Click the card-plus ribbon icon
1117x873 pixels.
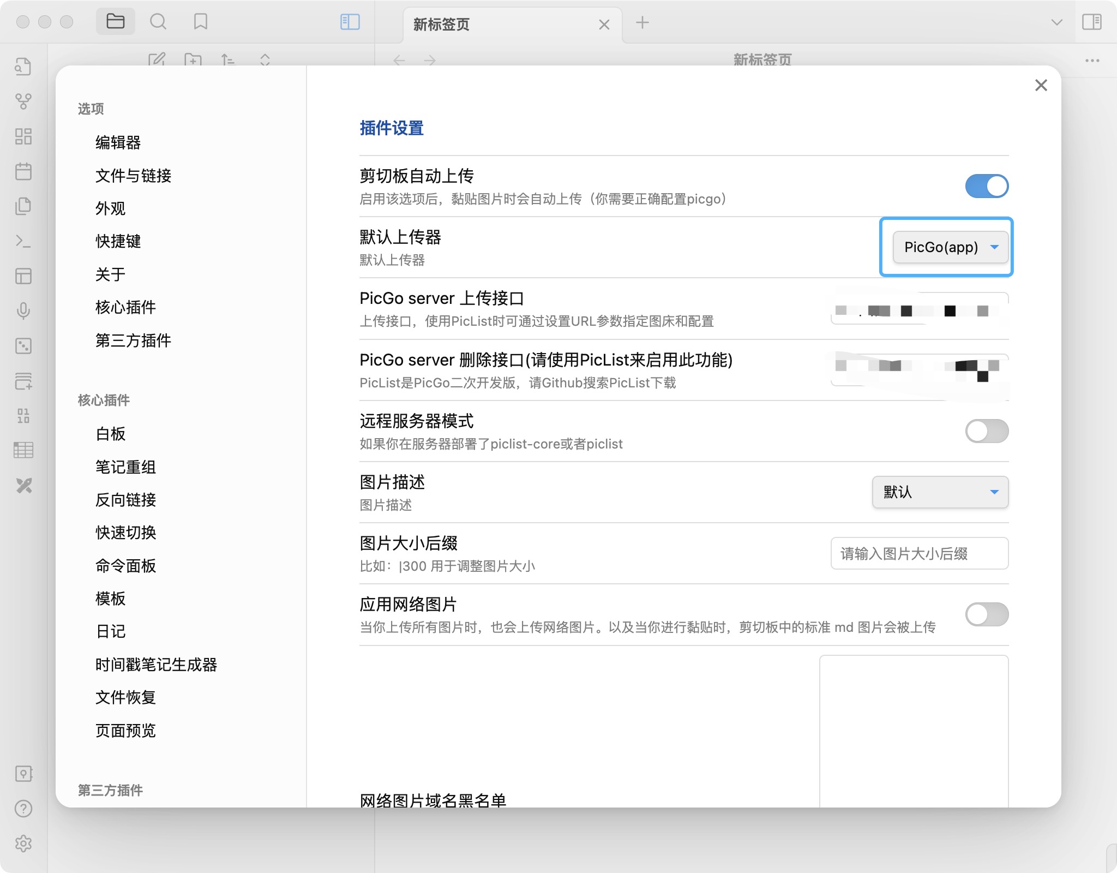click(23, 381)
